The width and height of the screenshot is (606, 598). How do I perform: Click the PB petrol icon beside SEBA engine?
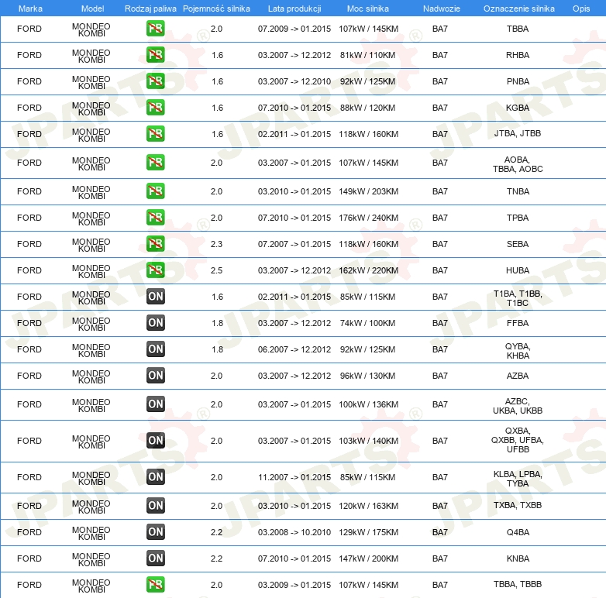[156, 244]
